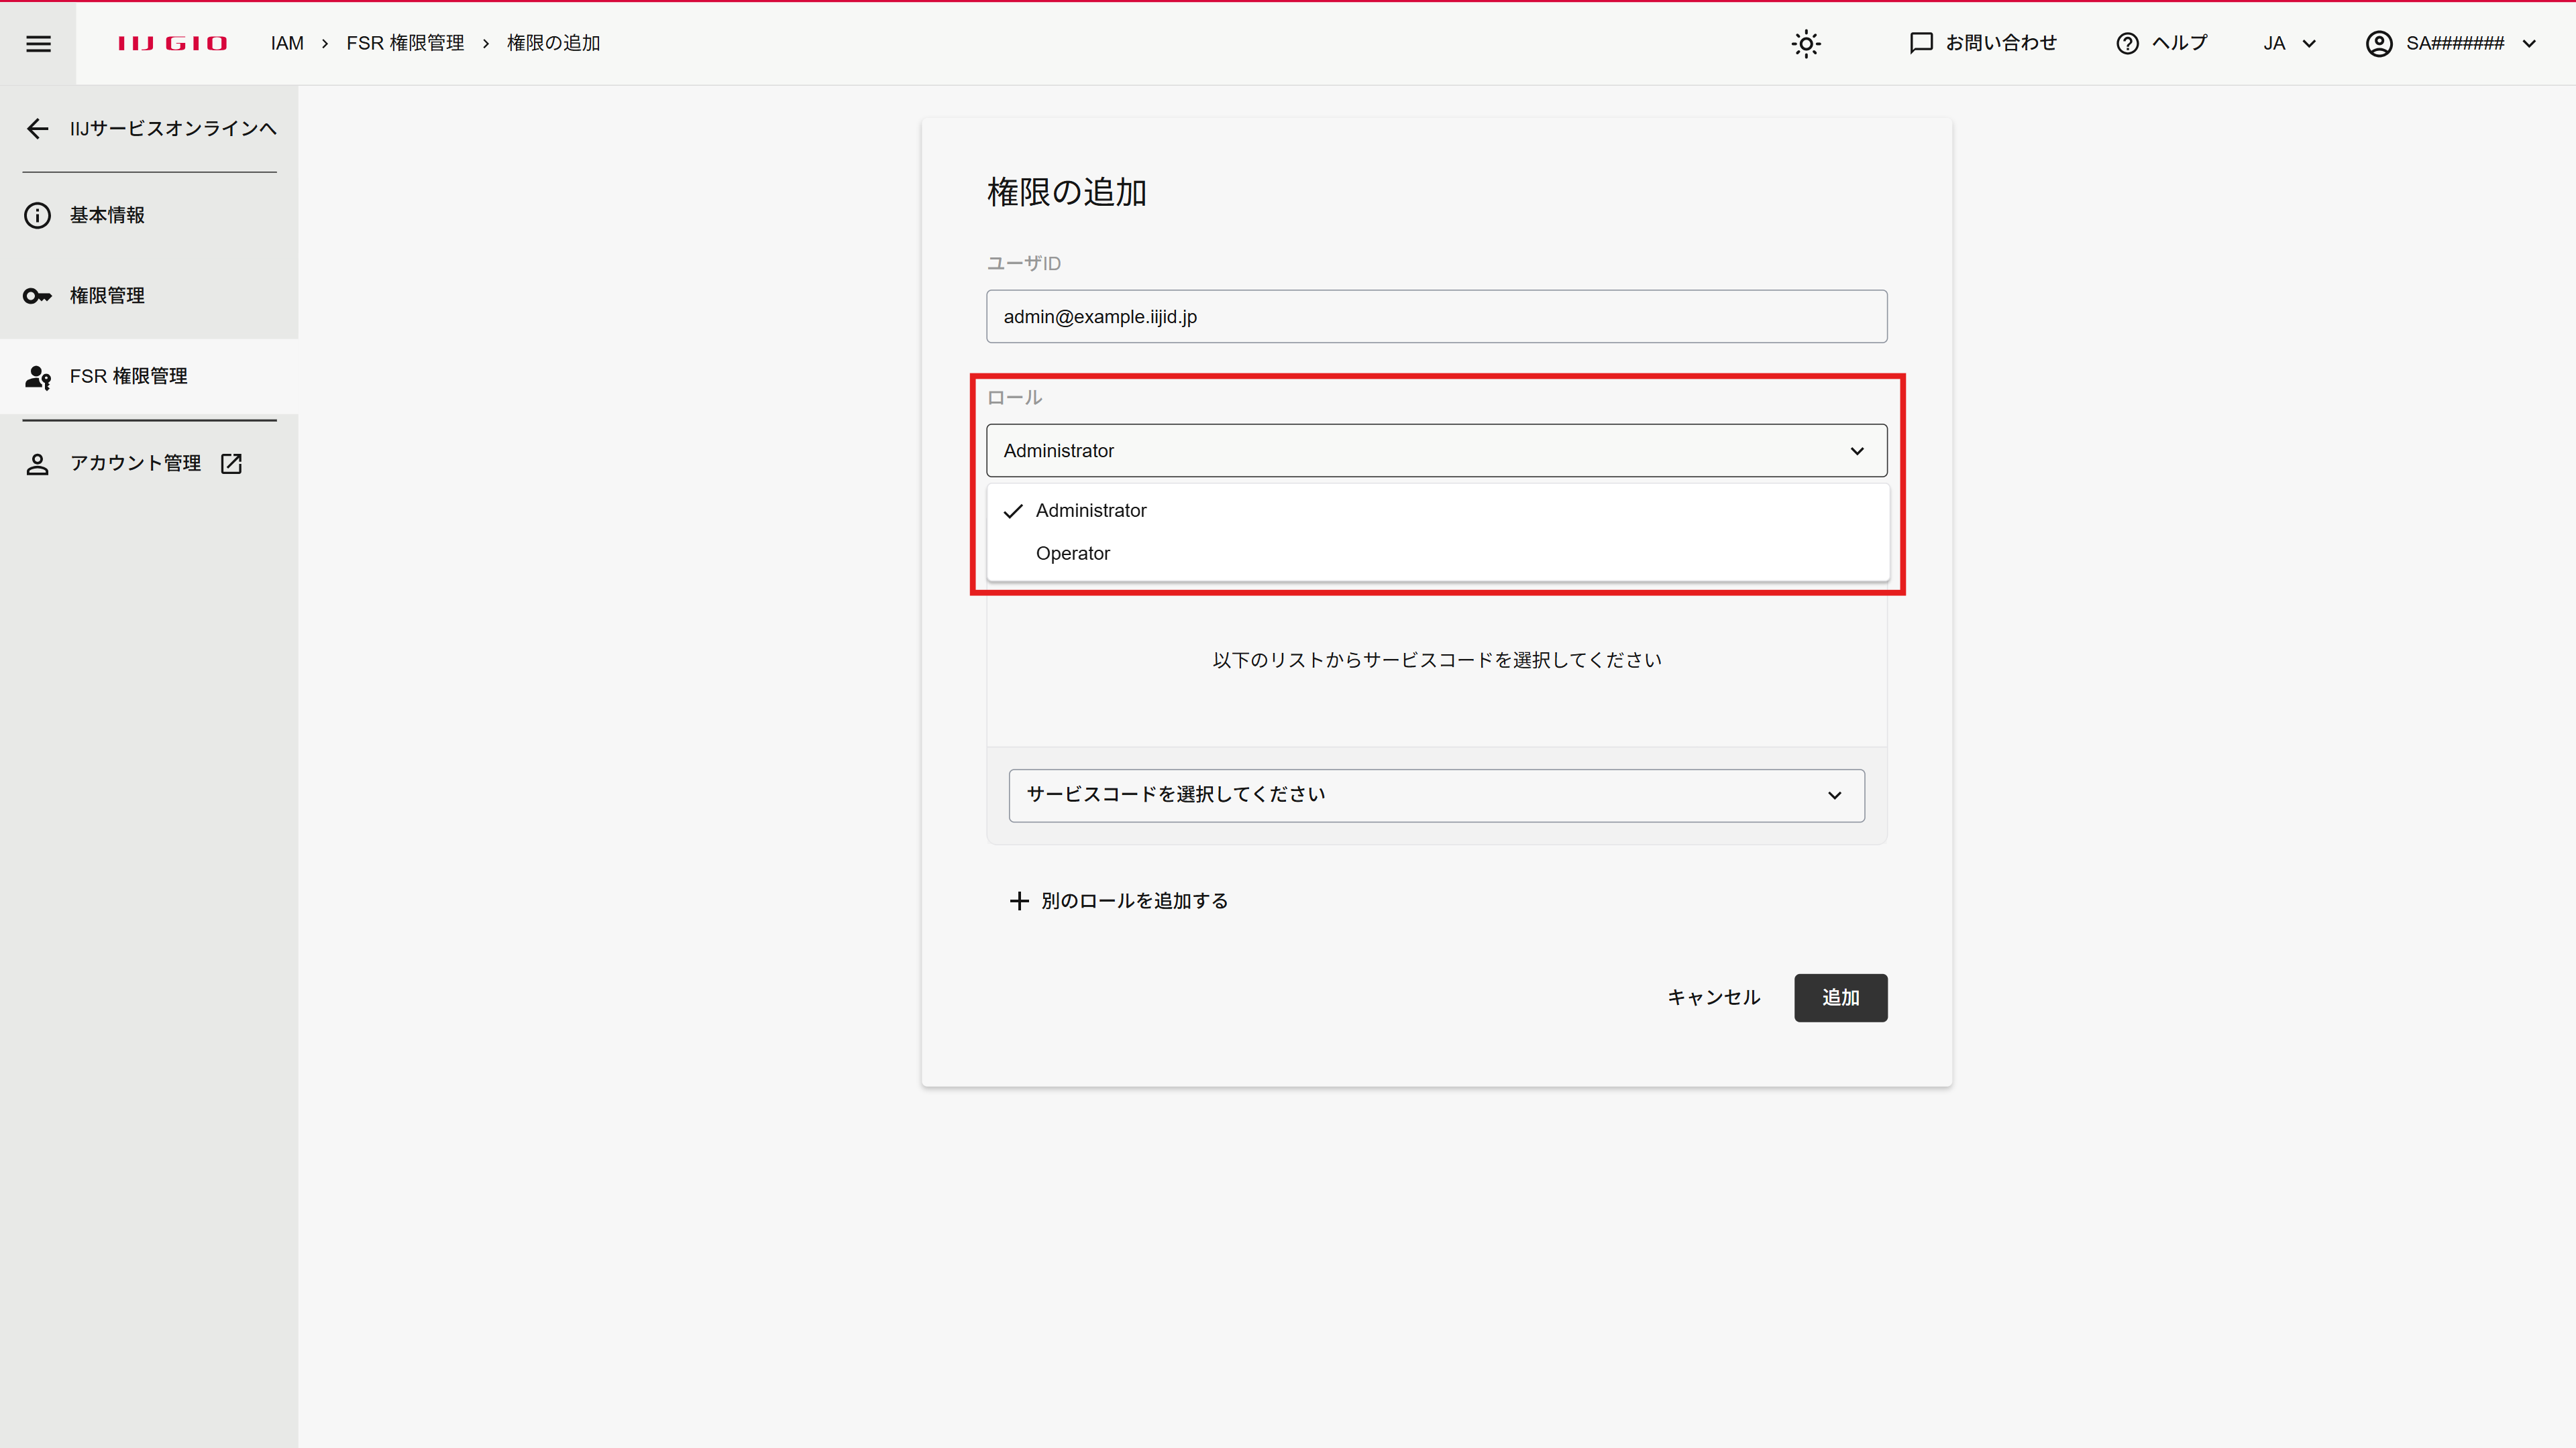
Task: Click the back arrow to IIJサービスオンライン
Action: pos(37,129)
